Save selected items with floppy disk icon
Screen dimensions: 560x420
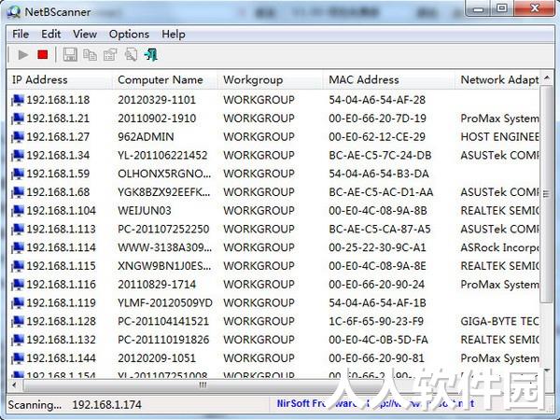click(x=70, y=55)
